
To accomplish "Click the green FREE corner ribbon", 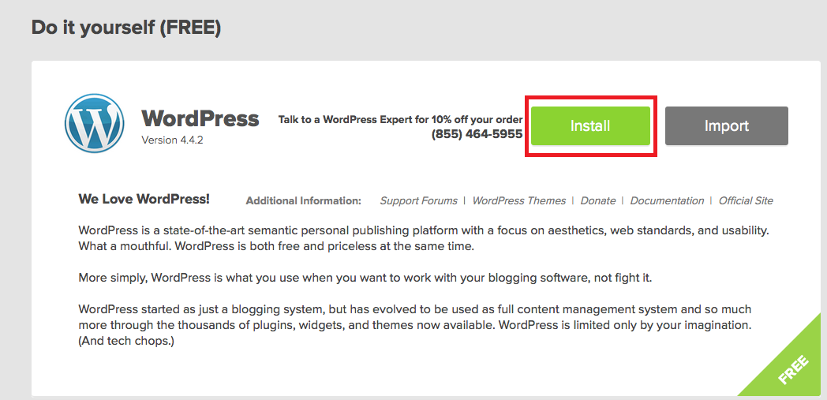I will [793, 368].
